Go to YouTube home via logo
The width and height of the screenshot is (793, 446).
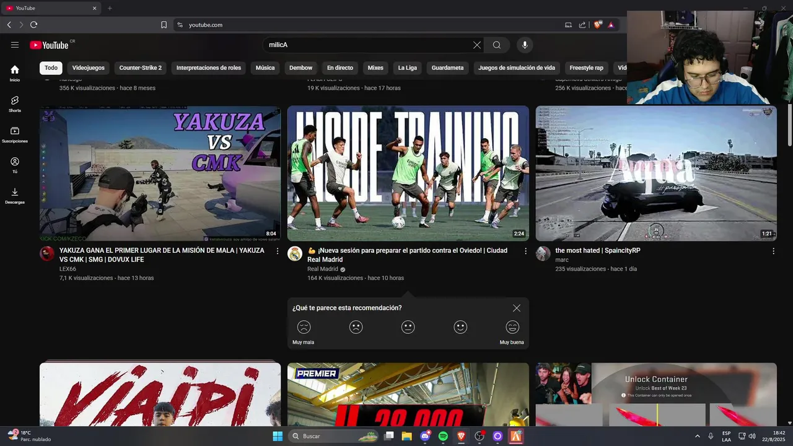(x=49, y=45)
